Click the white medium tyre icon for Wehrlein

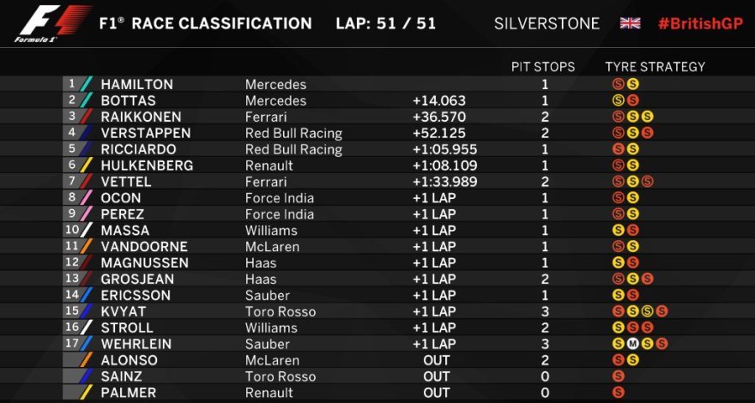(632, 344)
